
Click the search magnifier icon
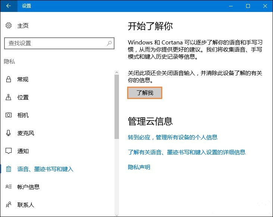click(109, 43)
